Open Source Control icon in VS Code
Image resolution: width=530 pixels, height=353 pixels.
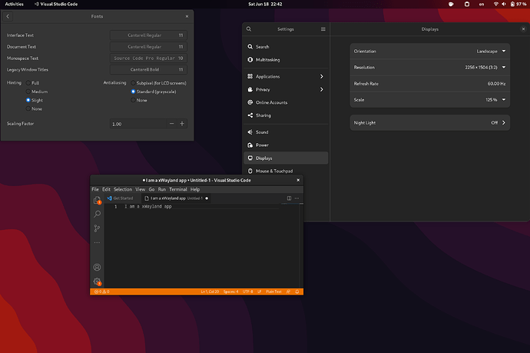click(x=97, y=228)
